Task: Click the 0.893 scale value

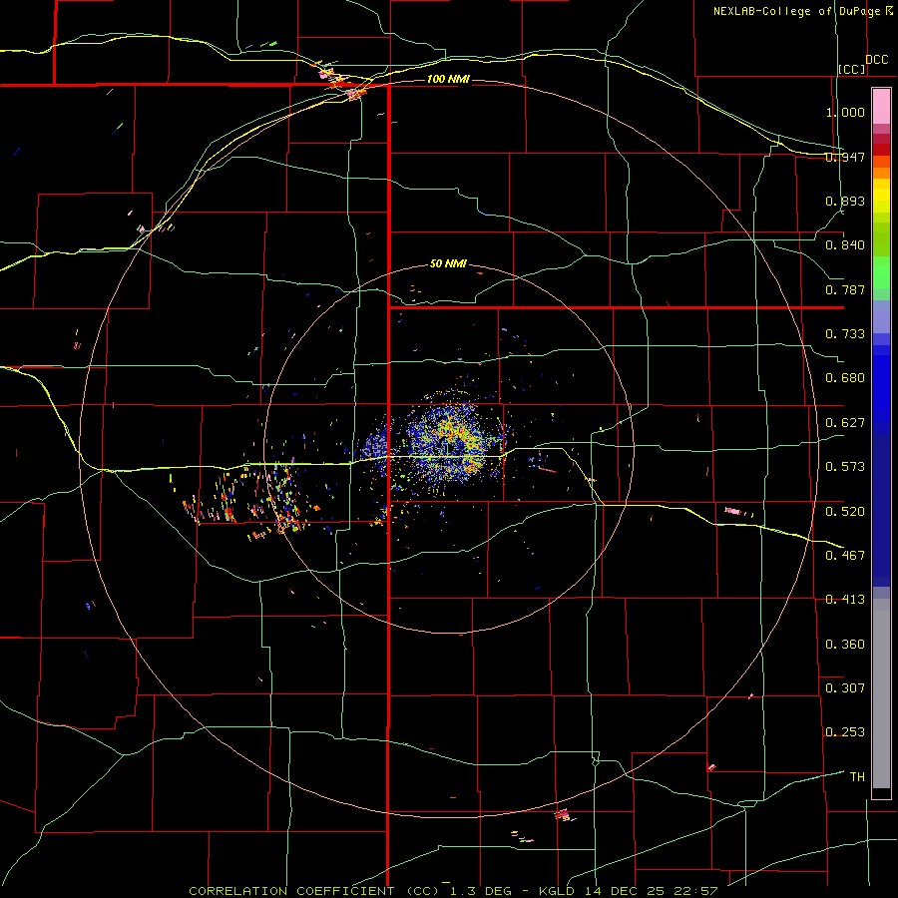Action: pos(845,201)
